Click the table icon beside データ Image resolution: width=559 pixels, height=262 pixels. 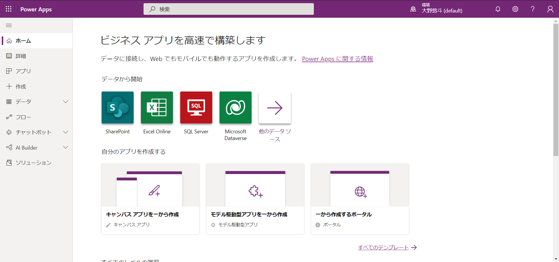pos(9,102)
